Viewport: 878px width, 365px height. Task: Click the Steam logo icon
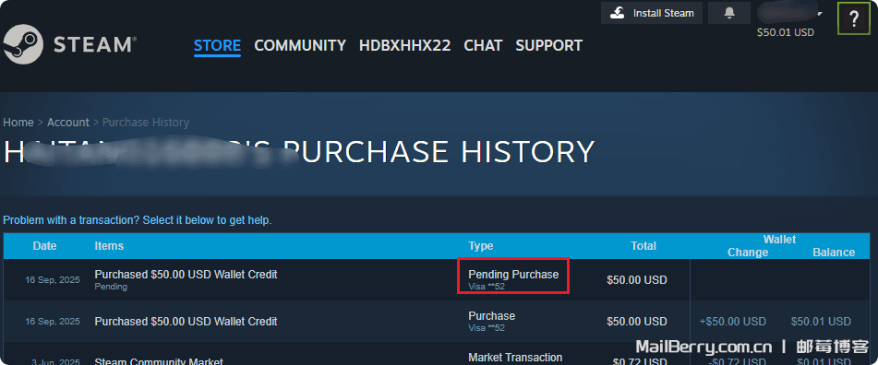pos(23,45)
